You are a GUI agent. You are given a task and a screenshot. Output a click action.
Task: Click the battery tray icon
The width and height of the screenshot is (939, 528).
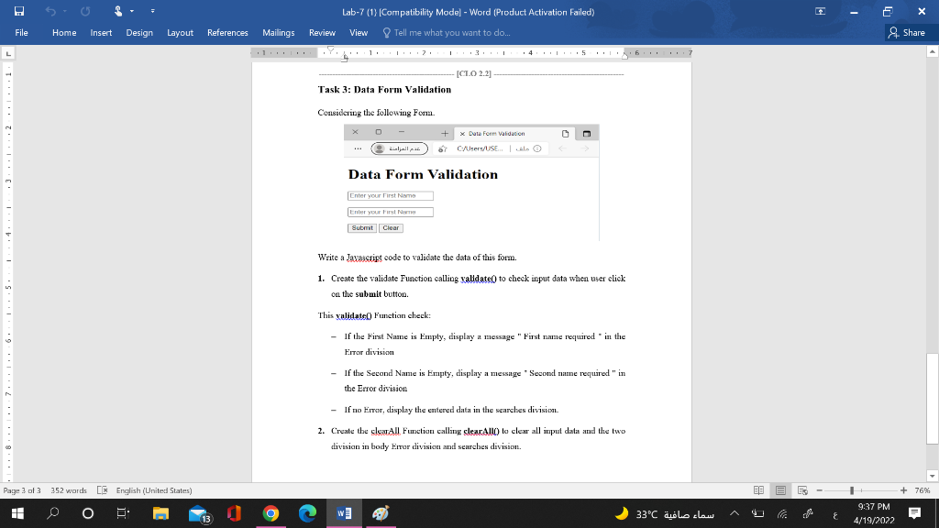[758, 513]
